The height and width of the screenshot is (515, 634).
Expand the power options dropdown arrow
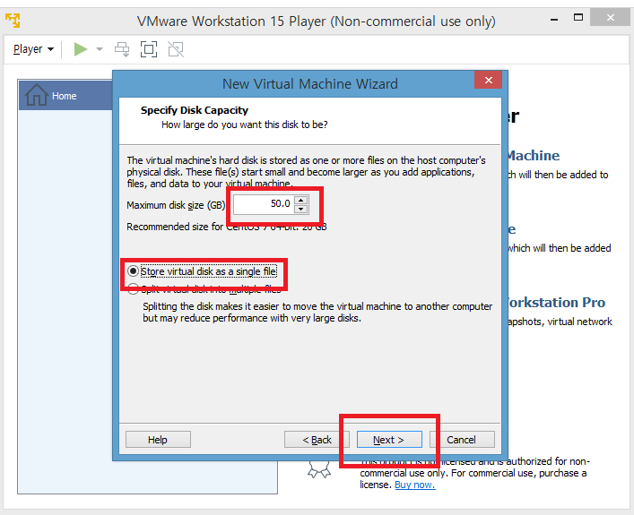point(100,49)
